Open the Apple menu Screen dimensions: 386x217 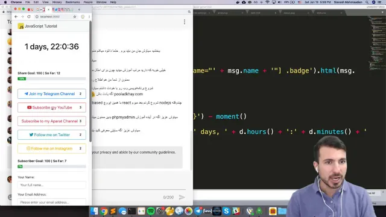[5, 2]
